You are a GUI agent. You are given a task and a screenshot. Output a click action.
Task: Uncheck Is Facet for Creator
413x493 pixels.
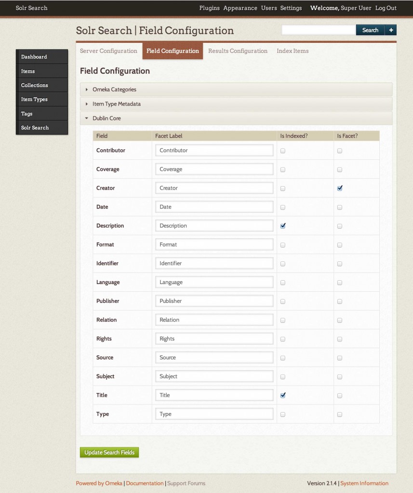pos(339,188)
